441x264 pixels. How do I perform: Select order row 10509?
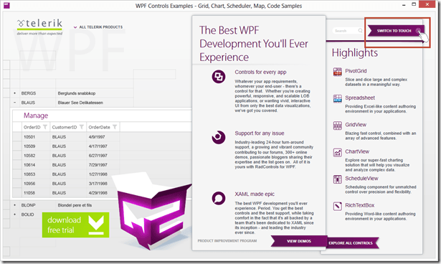click(x=66, y=146)
